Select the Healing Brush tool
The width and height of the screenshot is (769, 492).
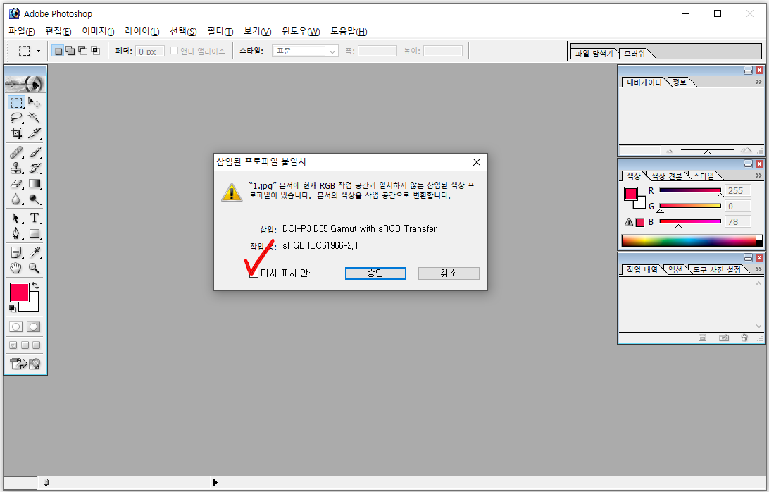(16, 152)
